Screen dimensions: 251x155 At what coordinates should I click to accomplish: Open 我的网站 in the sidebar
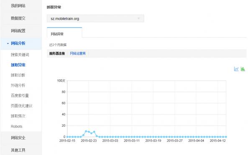pos(18,6)
